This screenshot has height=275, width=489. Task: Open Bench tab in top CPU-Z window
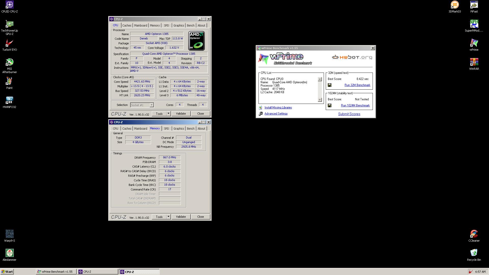click(191, 25)
